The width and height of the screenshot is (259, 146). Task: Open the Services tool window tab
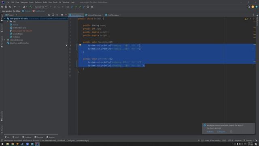50,137
